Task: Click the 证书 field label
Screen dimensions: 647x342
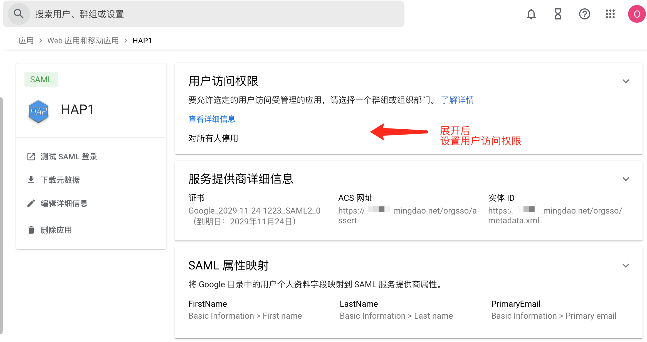Action: coord(196,198)
